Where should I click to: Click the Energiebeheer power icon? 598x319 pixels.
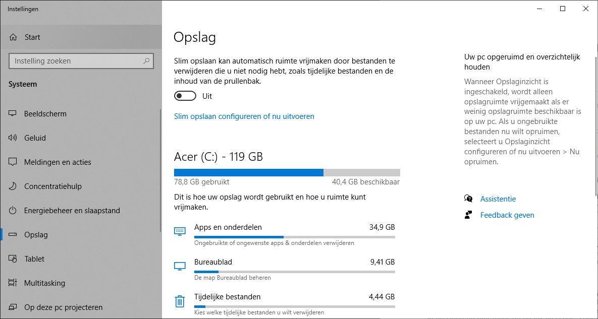(13, 211)
